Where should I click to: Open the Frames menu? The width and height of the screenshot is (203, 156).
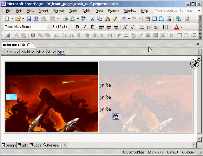click(113, 11)
